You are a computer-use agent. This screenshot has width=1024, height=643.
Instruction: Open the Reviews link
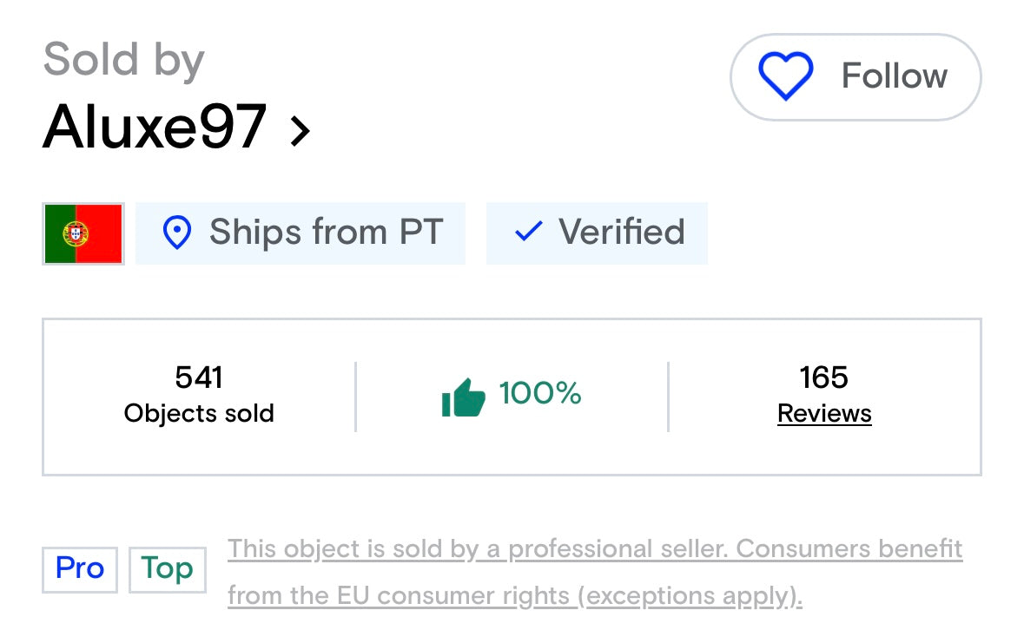[824, 414]
